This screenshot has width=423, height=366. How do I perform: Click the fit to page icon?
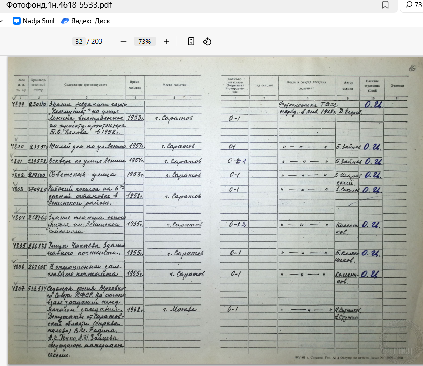click(x=191, y=41)
